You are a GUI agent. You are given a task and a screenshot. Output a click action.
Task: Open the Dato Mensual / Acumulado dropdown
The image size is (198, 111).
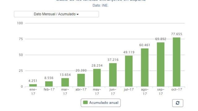pyautogui.click(x=56, y=14)
